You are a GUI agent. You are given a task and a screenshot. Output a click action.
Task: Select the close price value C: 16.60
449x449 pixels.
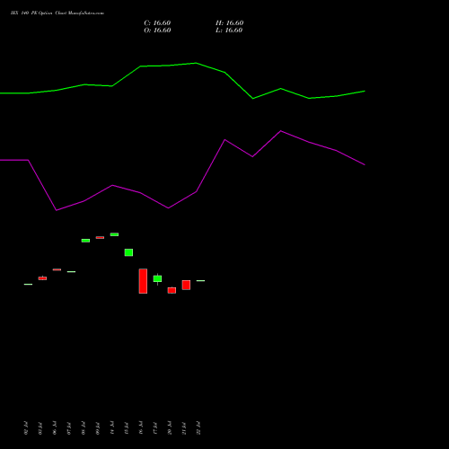[157, 23]
